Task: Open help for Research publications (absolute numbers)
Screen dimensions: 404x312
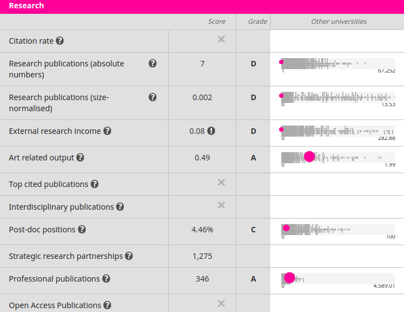Action: tap(153, 64)
